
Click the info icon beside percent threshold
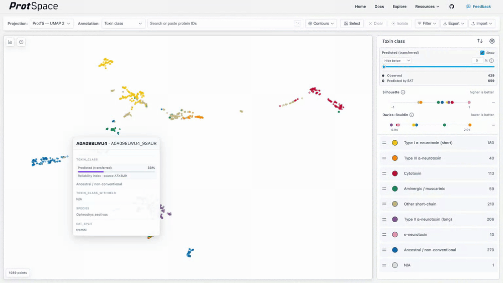pyautogui.click(x=491, y=61)
